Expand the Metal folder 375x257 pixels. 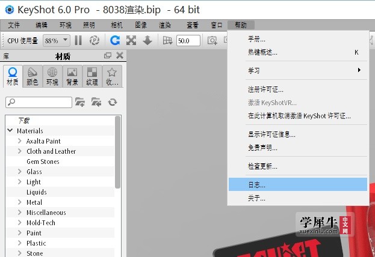pyautogui.click(x=20, y=202)
